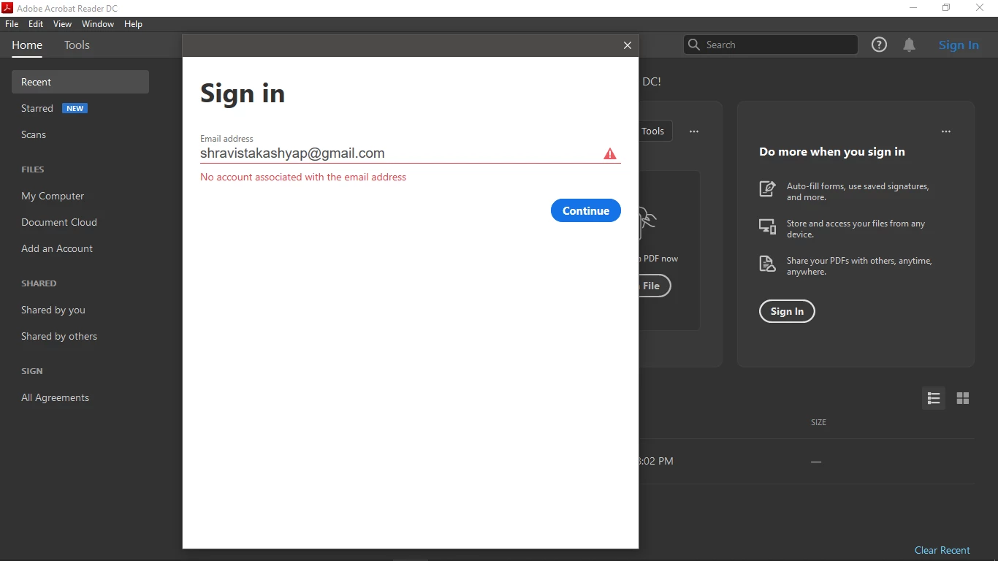Click the share PDFs icon
The image size is (998, 561).
click(x=767, y=264)
